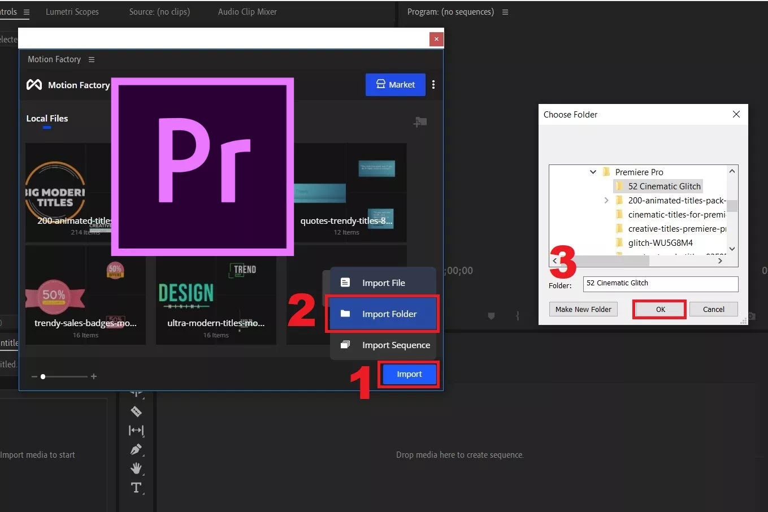Click the Motion Factory logo
Image resolution: width=768 pixels, height=512 pixels.
34,85
